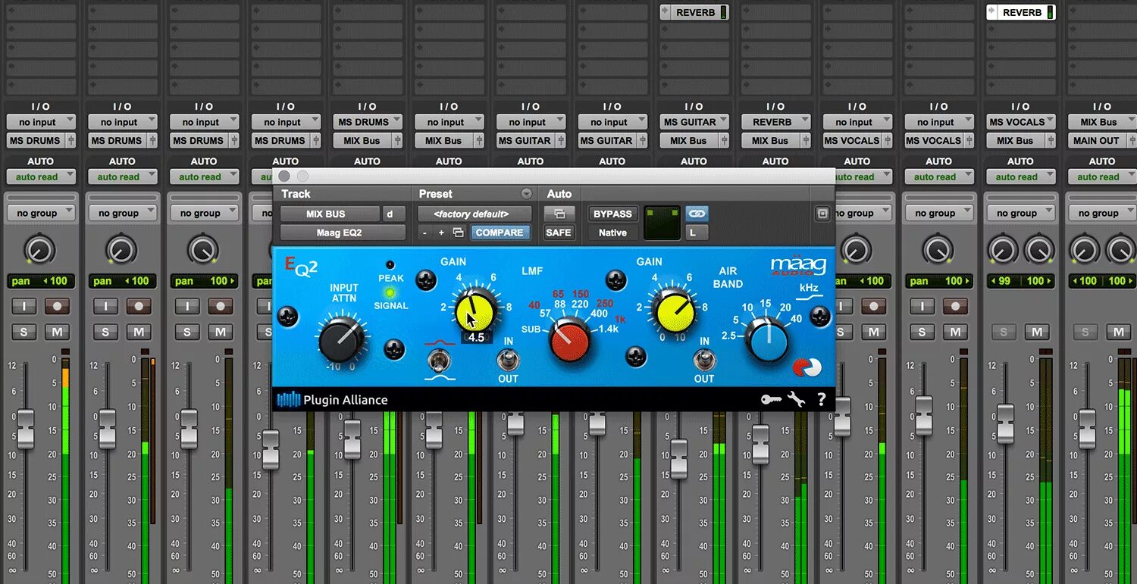
Task: Mute the MAIN OUT channel
Action: pos(1118,332)
